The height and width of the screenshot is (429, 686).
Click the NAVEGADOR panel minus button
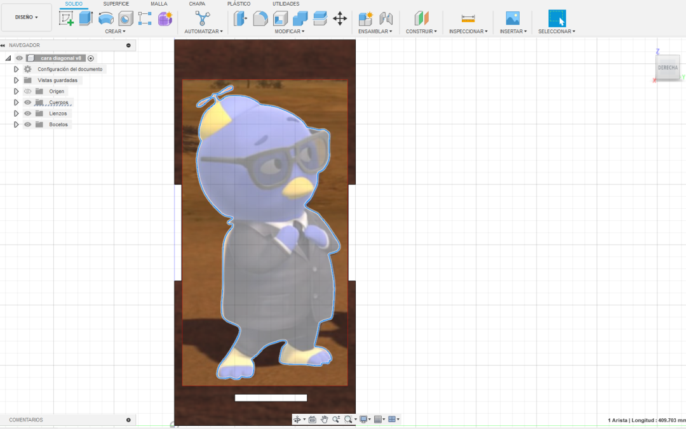click(128, 46)
